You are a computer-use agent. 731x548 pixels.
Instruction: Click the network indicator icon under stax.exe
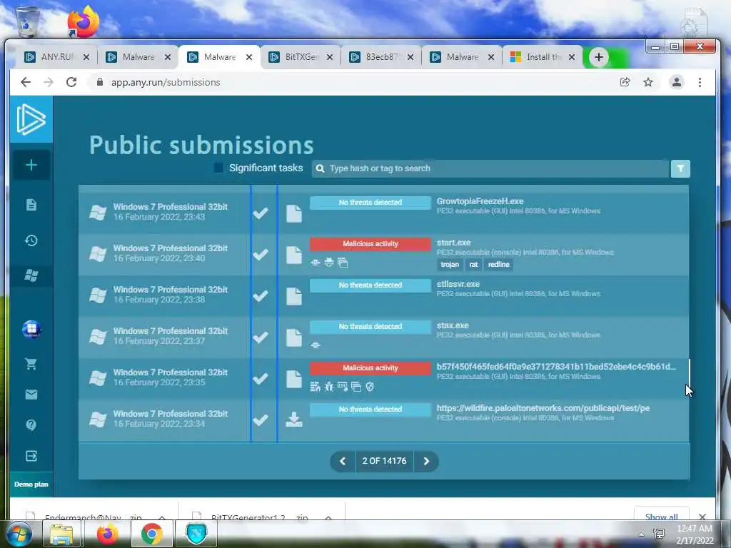(x=316, y=345)
